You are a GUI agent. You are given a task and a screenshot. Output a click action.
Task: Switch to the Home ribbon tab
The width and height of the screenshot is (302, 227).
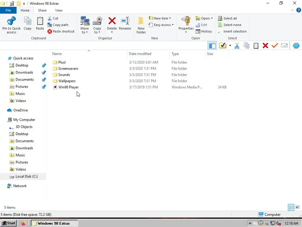[25, 10]
